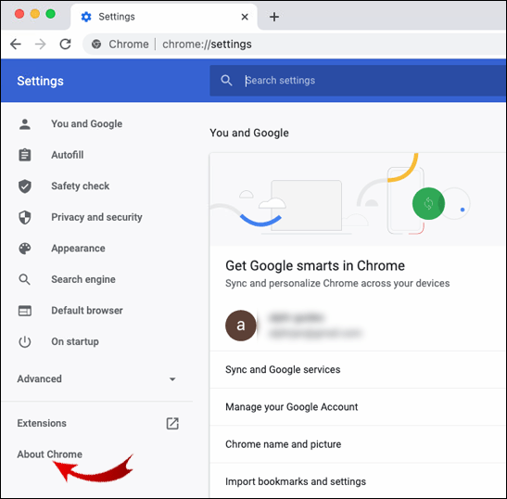Click the Safety check shield icon
Image resolution: width=507 pixels, height=499 pixels.
(25, 186)
